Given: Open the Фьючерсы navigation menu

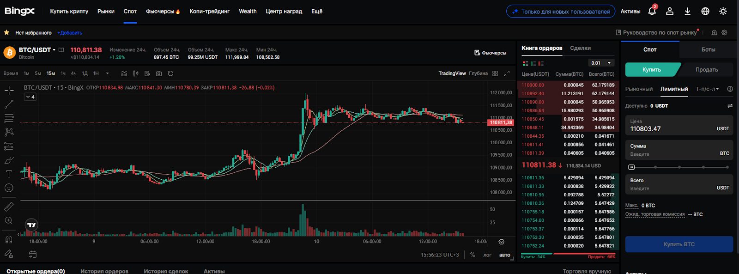Looking at the screenshot, I should [163, 12].
